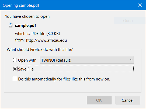Viewport: 146px width, 109px height.
Task: Click the PDF file (3.0 KB) description
Action: click(x=46, y=34)
